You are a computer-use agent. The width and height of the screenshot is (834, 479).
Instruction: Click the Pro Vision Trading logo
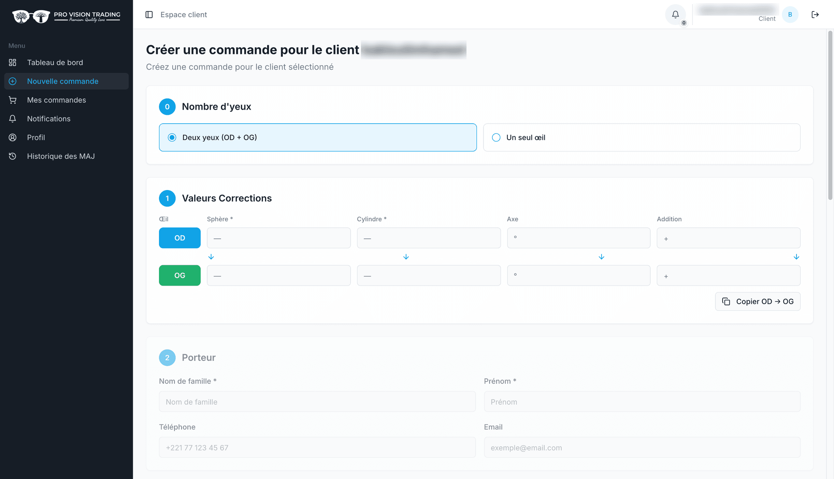pyautogui.click(x=66, y=17)
